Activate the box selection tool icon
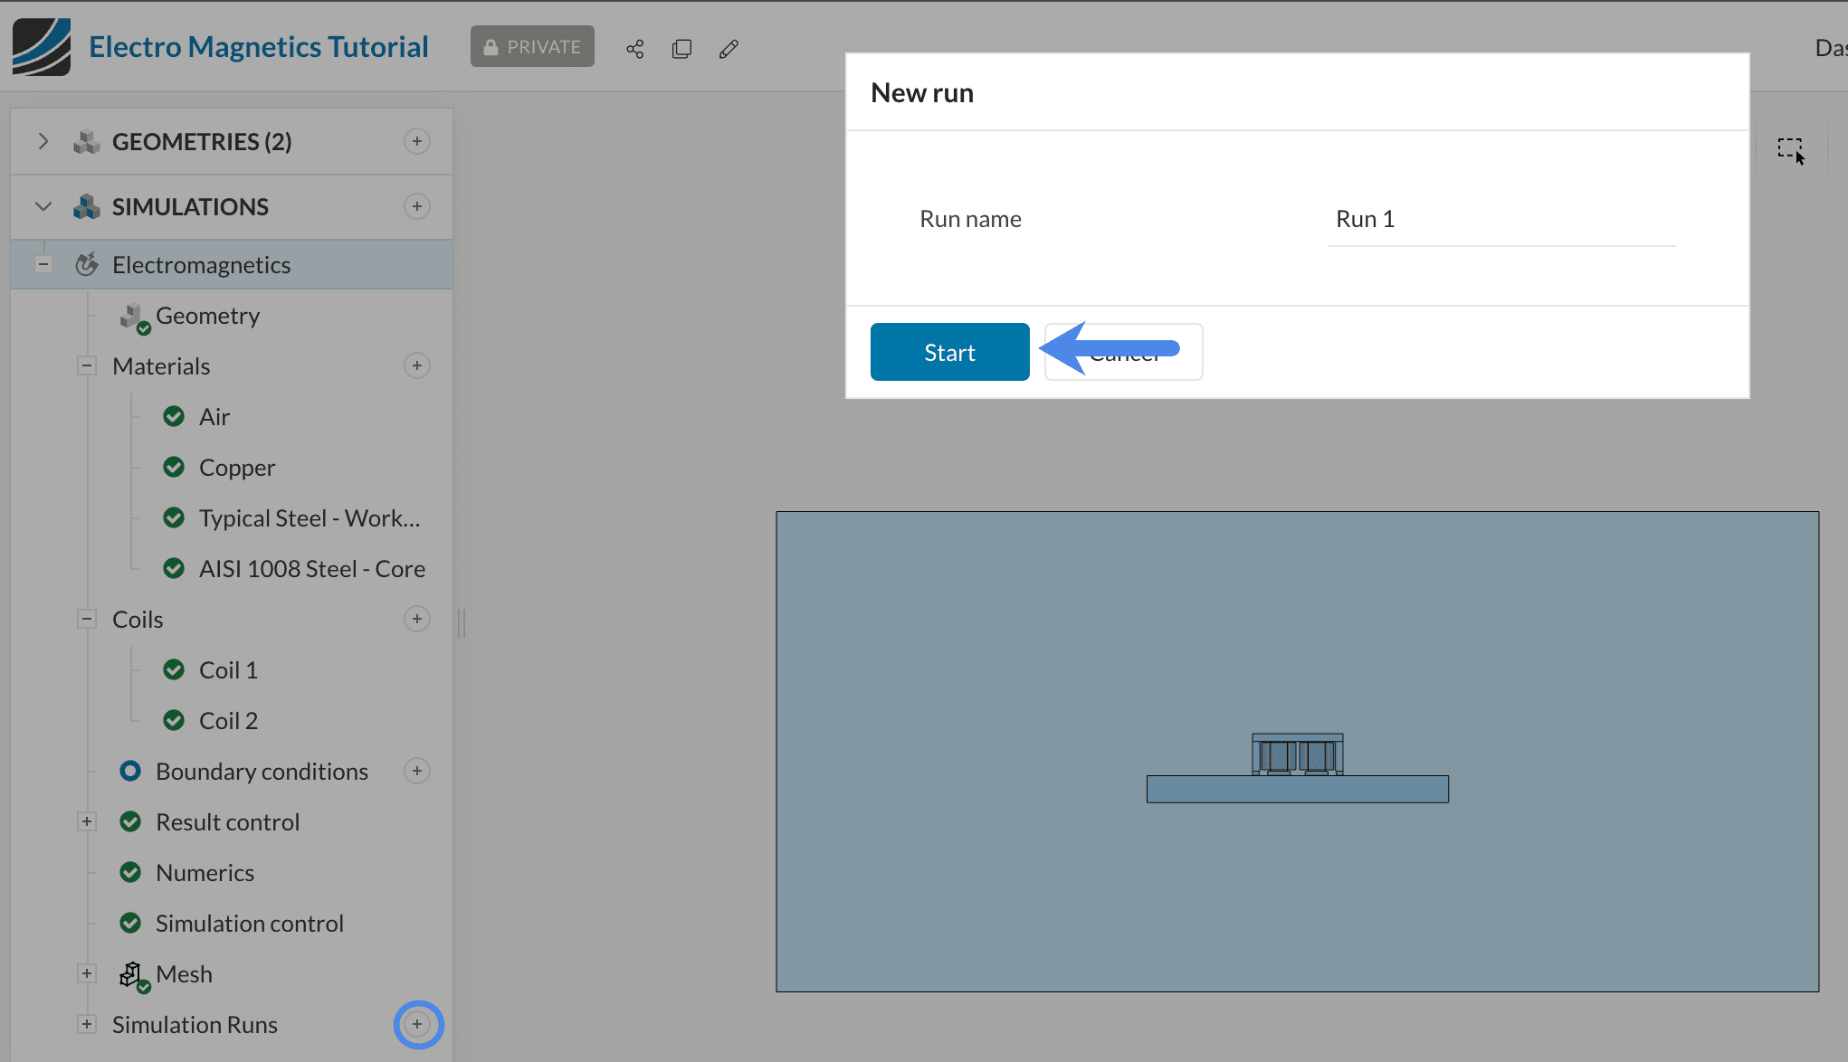 [x=1790, y=150]
